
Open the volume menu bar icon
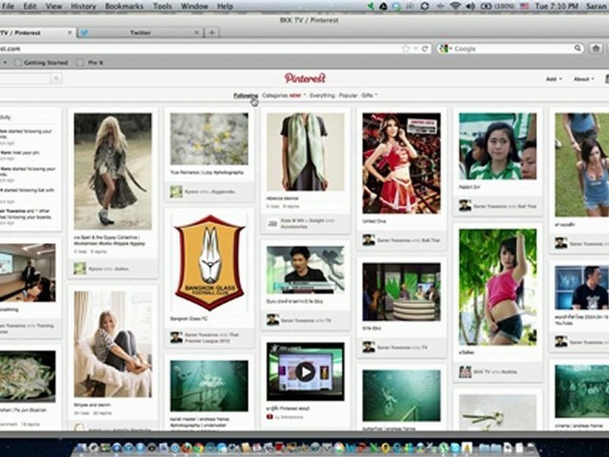tap(470, 6)
